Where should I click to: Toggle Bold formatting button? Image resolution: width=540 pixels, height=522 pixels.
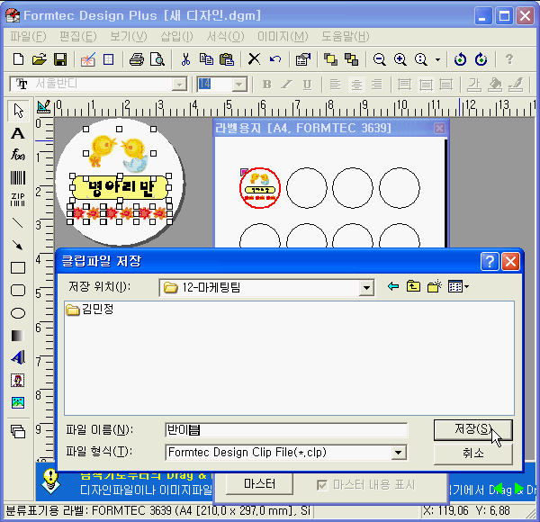266,85
